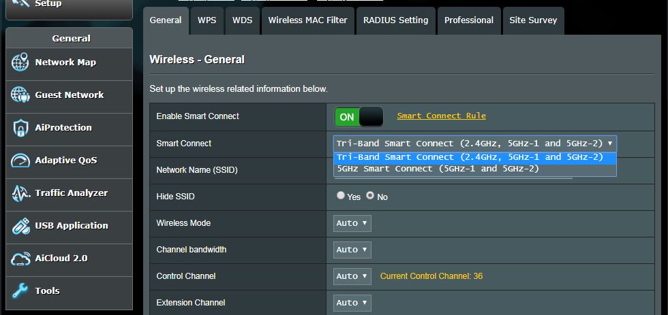Open the Control Channel dropdown

point(352,276)
